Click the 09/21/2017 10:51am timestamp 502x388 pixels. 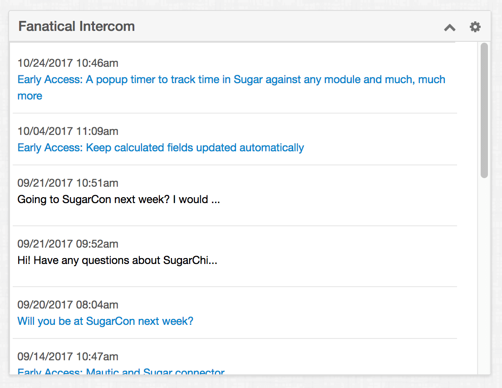pyautogui.click(x=68, y=183)
